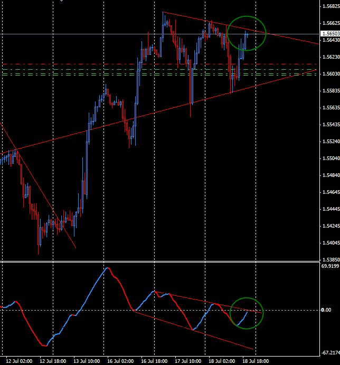Click the 13 Jul 10:00 time label
Viewport: 340px width, 365px height.
point(87,361)
